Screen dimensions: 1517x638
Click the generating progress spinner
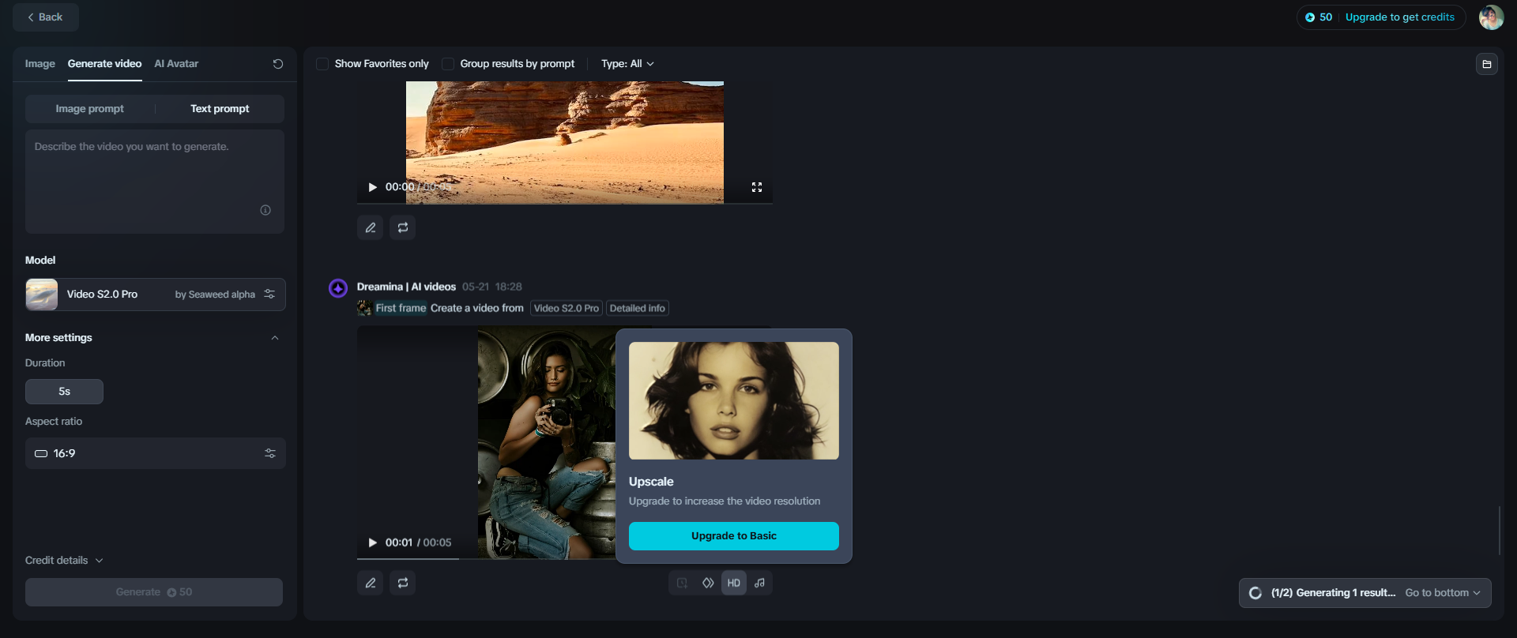1255,593
